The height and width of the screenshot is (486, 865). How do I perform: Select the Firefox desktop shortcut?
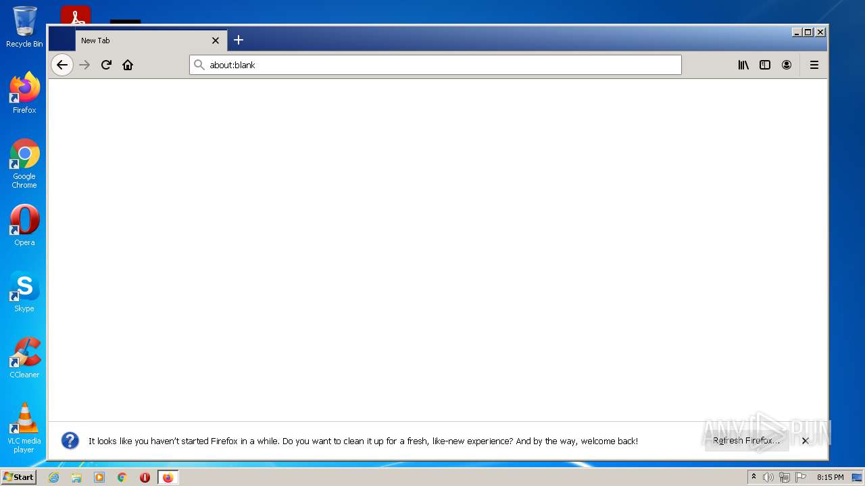[x=24, y=93]
